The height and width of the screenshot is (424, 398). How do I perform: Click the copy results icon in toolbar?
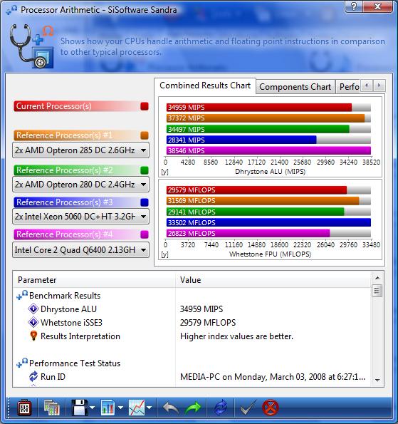point(51,408)
